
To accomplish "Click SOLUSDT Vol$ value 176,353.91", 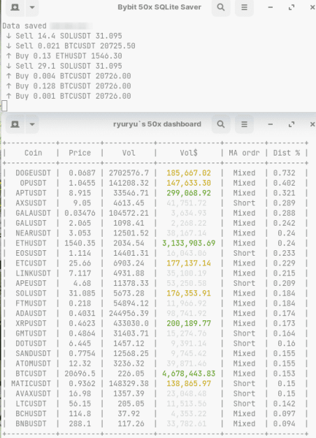I will [189, 294].
